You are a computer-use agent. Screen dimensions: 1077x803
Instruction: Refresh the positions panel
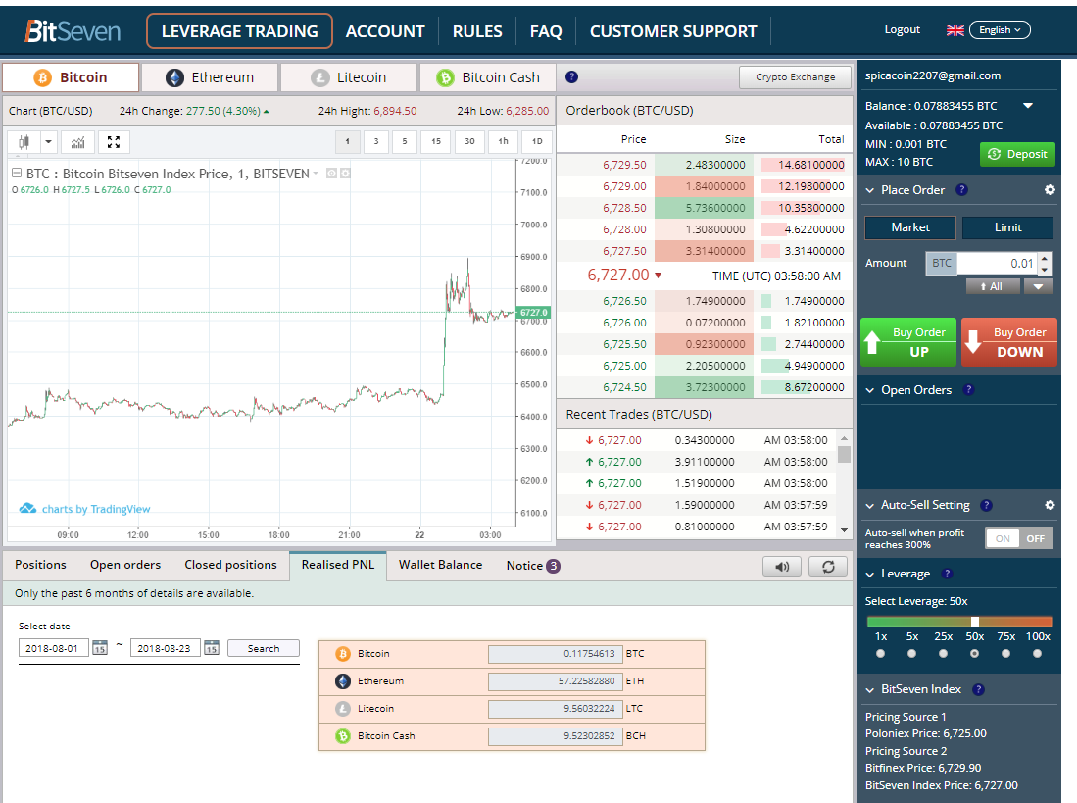click(x=828, y=567)
